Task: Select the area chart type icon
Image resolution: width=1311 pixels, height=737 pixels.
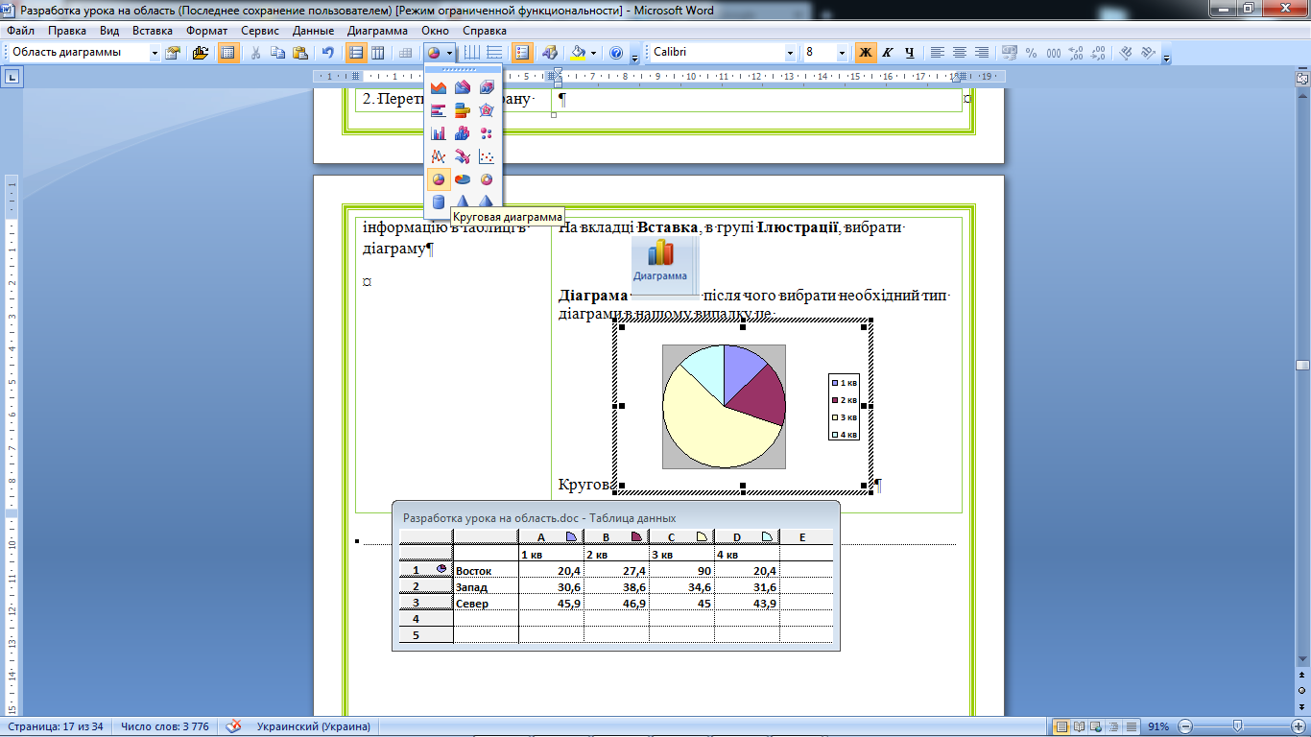Action: pos(439,87)
